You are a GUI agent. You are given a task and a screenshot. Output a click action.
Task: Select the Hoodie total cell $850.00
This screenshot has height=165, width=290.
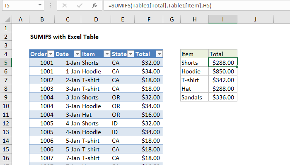click(223, 71)
